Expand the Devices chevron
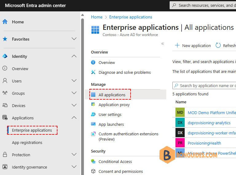 [74, 105]
